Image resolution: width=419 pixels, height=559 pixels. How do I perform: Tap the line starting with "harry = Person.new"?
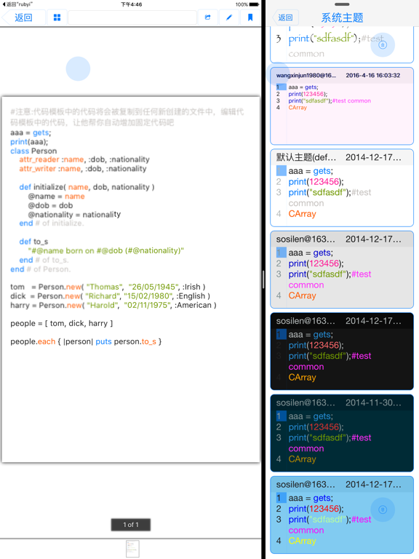(113, 305)
